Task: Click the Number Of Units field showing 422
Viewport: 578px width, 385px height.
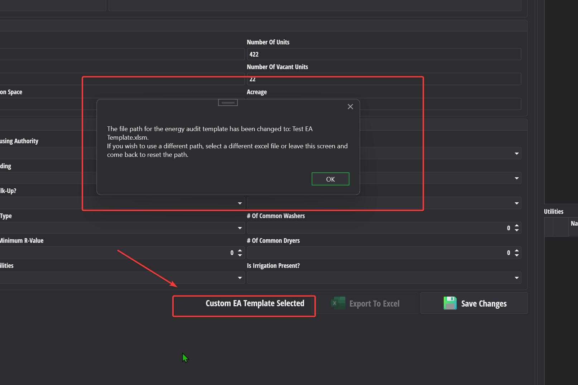Action: coord(383,54)
